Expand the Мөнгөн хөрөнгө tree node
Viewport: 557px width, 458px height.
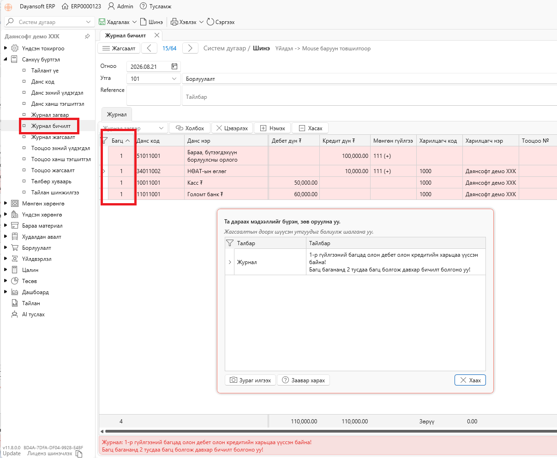point(6,203)
